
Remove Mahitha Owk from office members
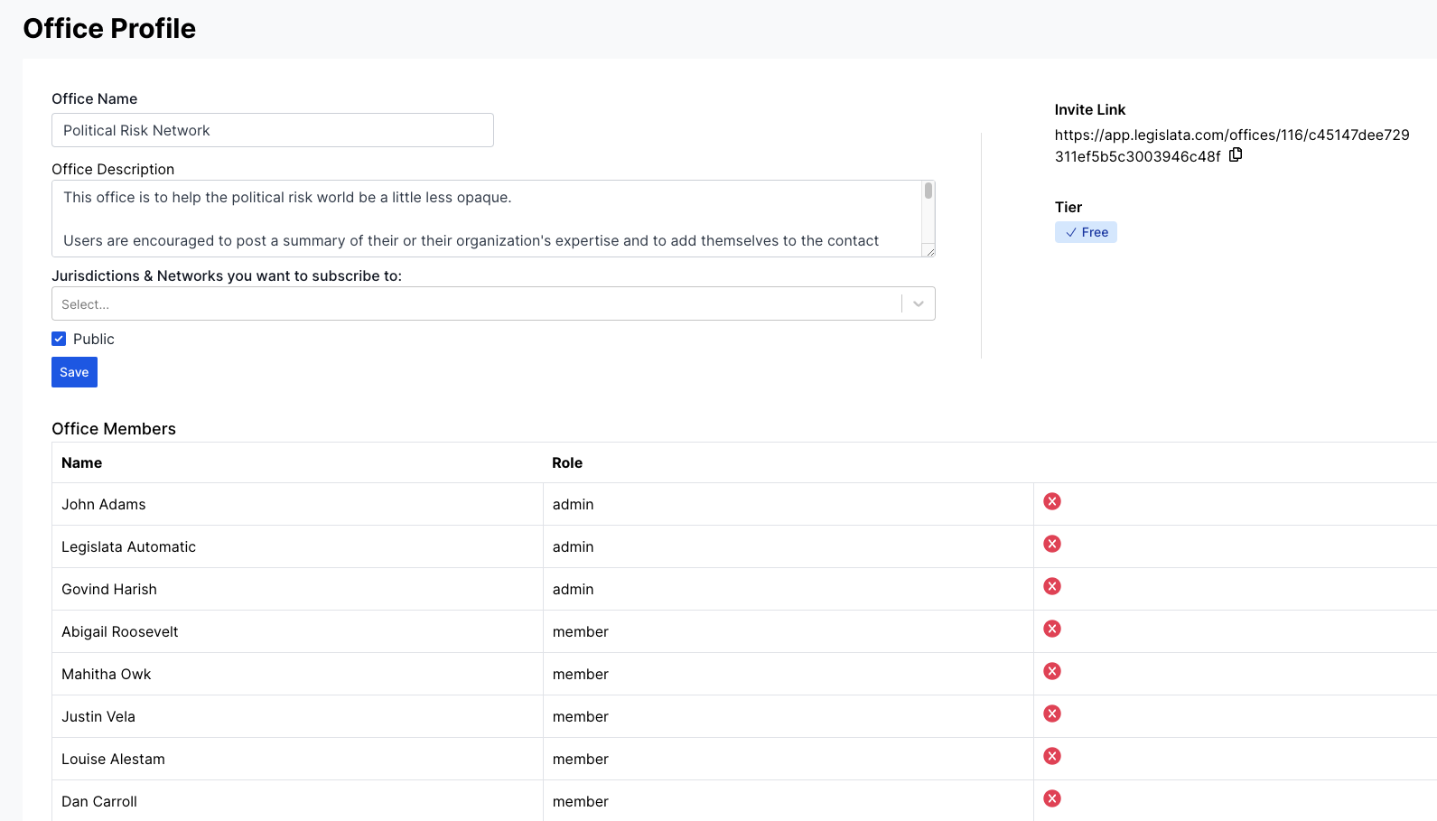(x=1052, y=671)
